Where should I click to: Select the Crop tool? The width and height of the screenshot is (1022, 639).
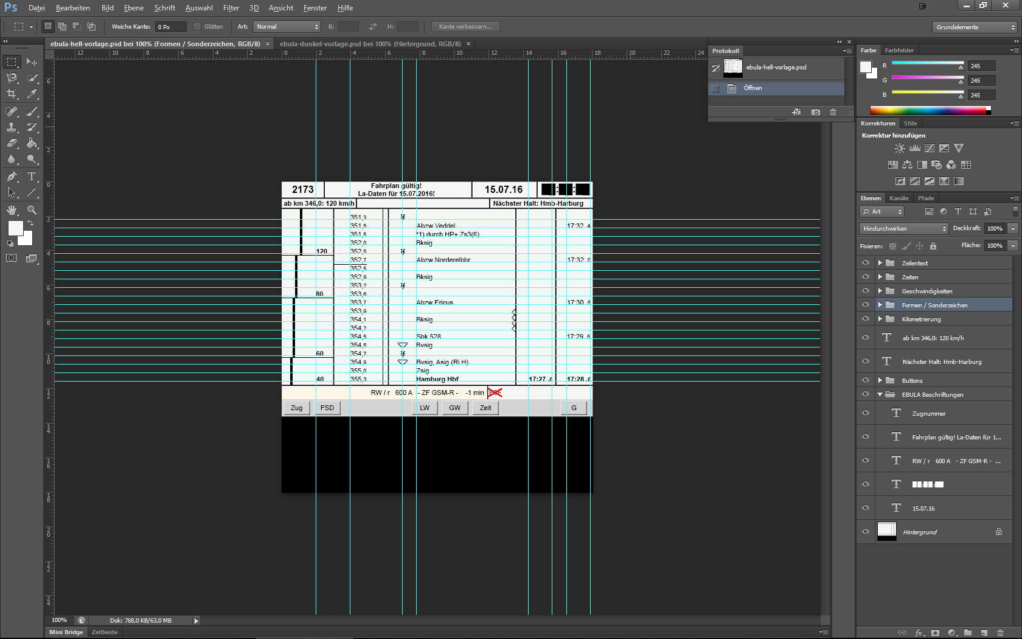coord(12,94)
